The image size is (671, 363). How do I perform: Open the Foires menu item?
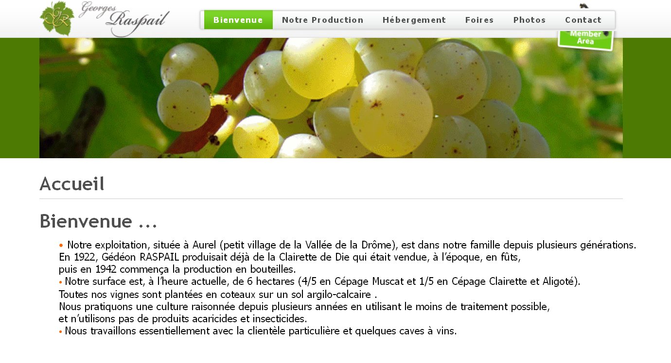(x=479, y=20)
